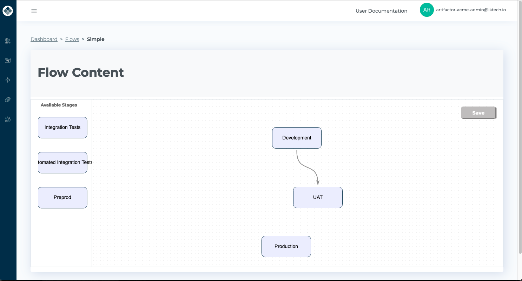Open Flows from the breadcrumb trail
This screenshot has width=522, height=281.
click(x=72, y=39)
